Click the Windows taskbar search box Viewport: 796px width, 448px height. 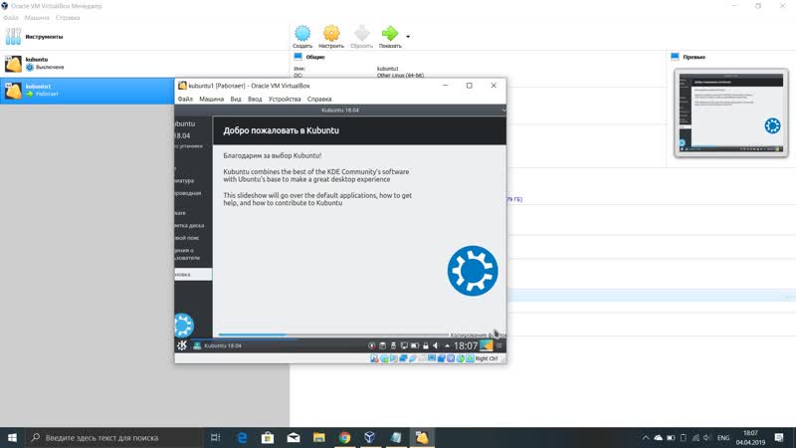113,437
